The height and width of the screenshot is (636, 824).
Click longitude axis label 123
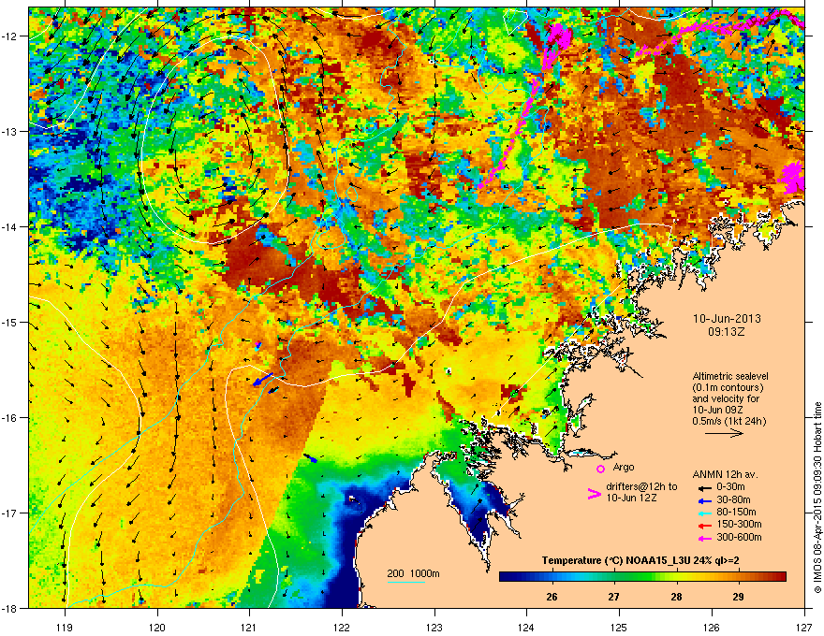coord(434,627)
